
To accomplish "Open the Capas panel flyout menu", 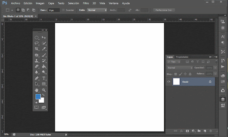I will tap(216, 57).
